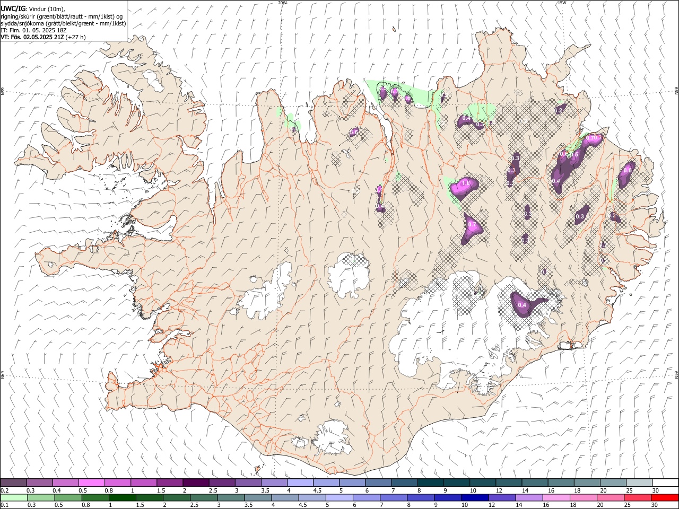Screen dimensions: 679x509
Task: Click the bright red 30 rain legend swatch
Action: click(665, 497)
